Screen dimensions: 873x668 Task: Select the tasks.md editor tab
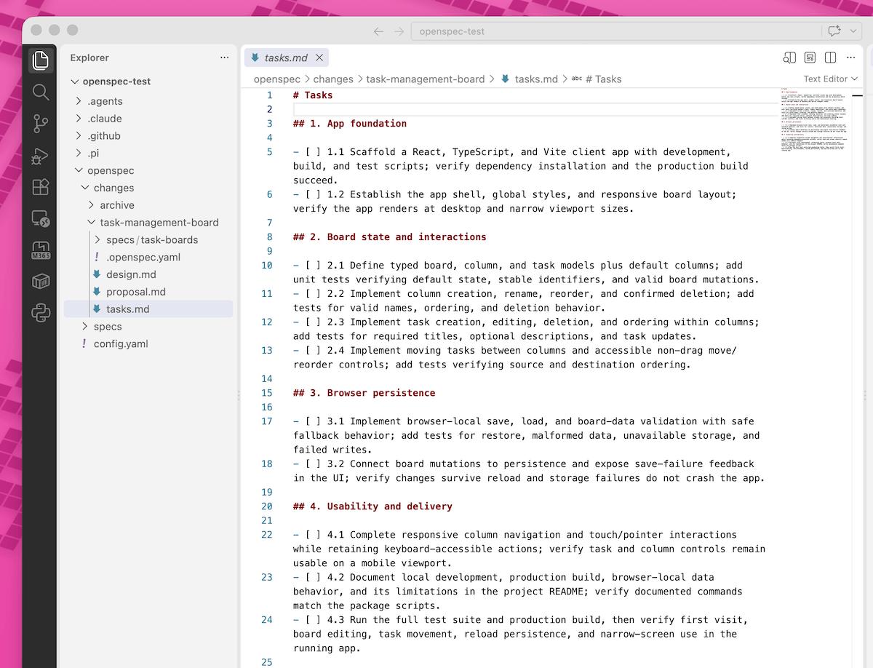[287, 57]
